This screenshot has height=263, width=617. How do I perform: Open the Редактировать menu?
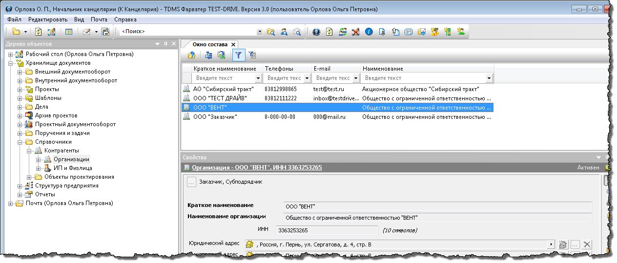(x=47, y=19)
